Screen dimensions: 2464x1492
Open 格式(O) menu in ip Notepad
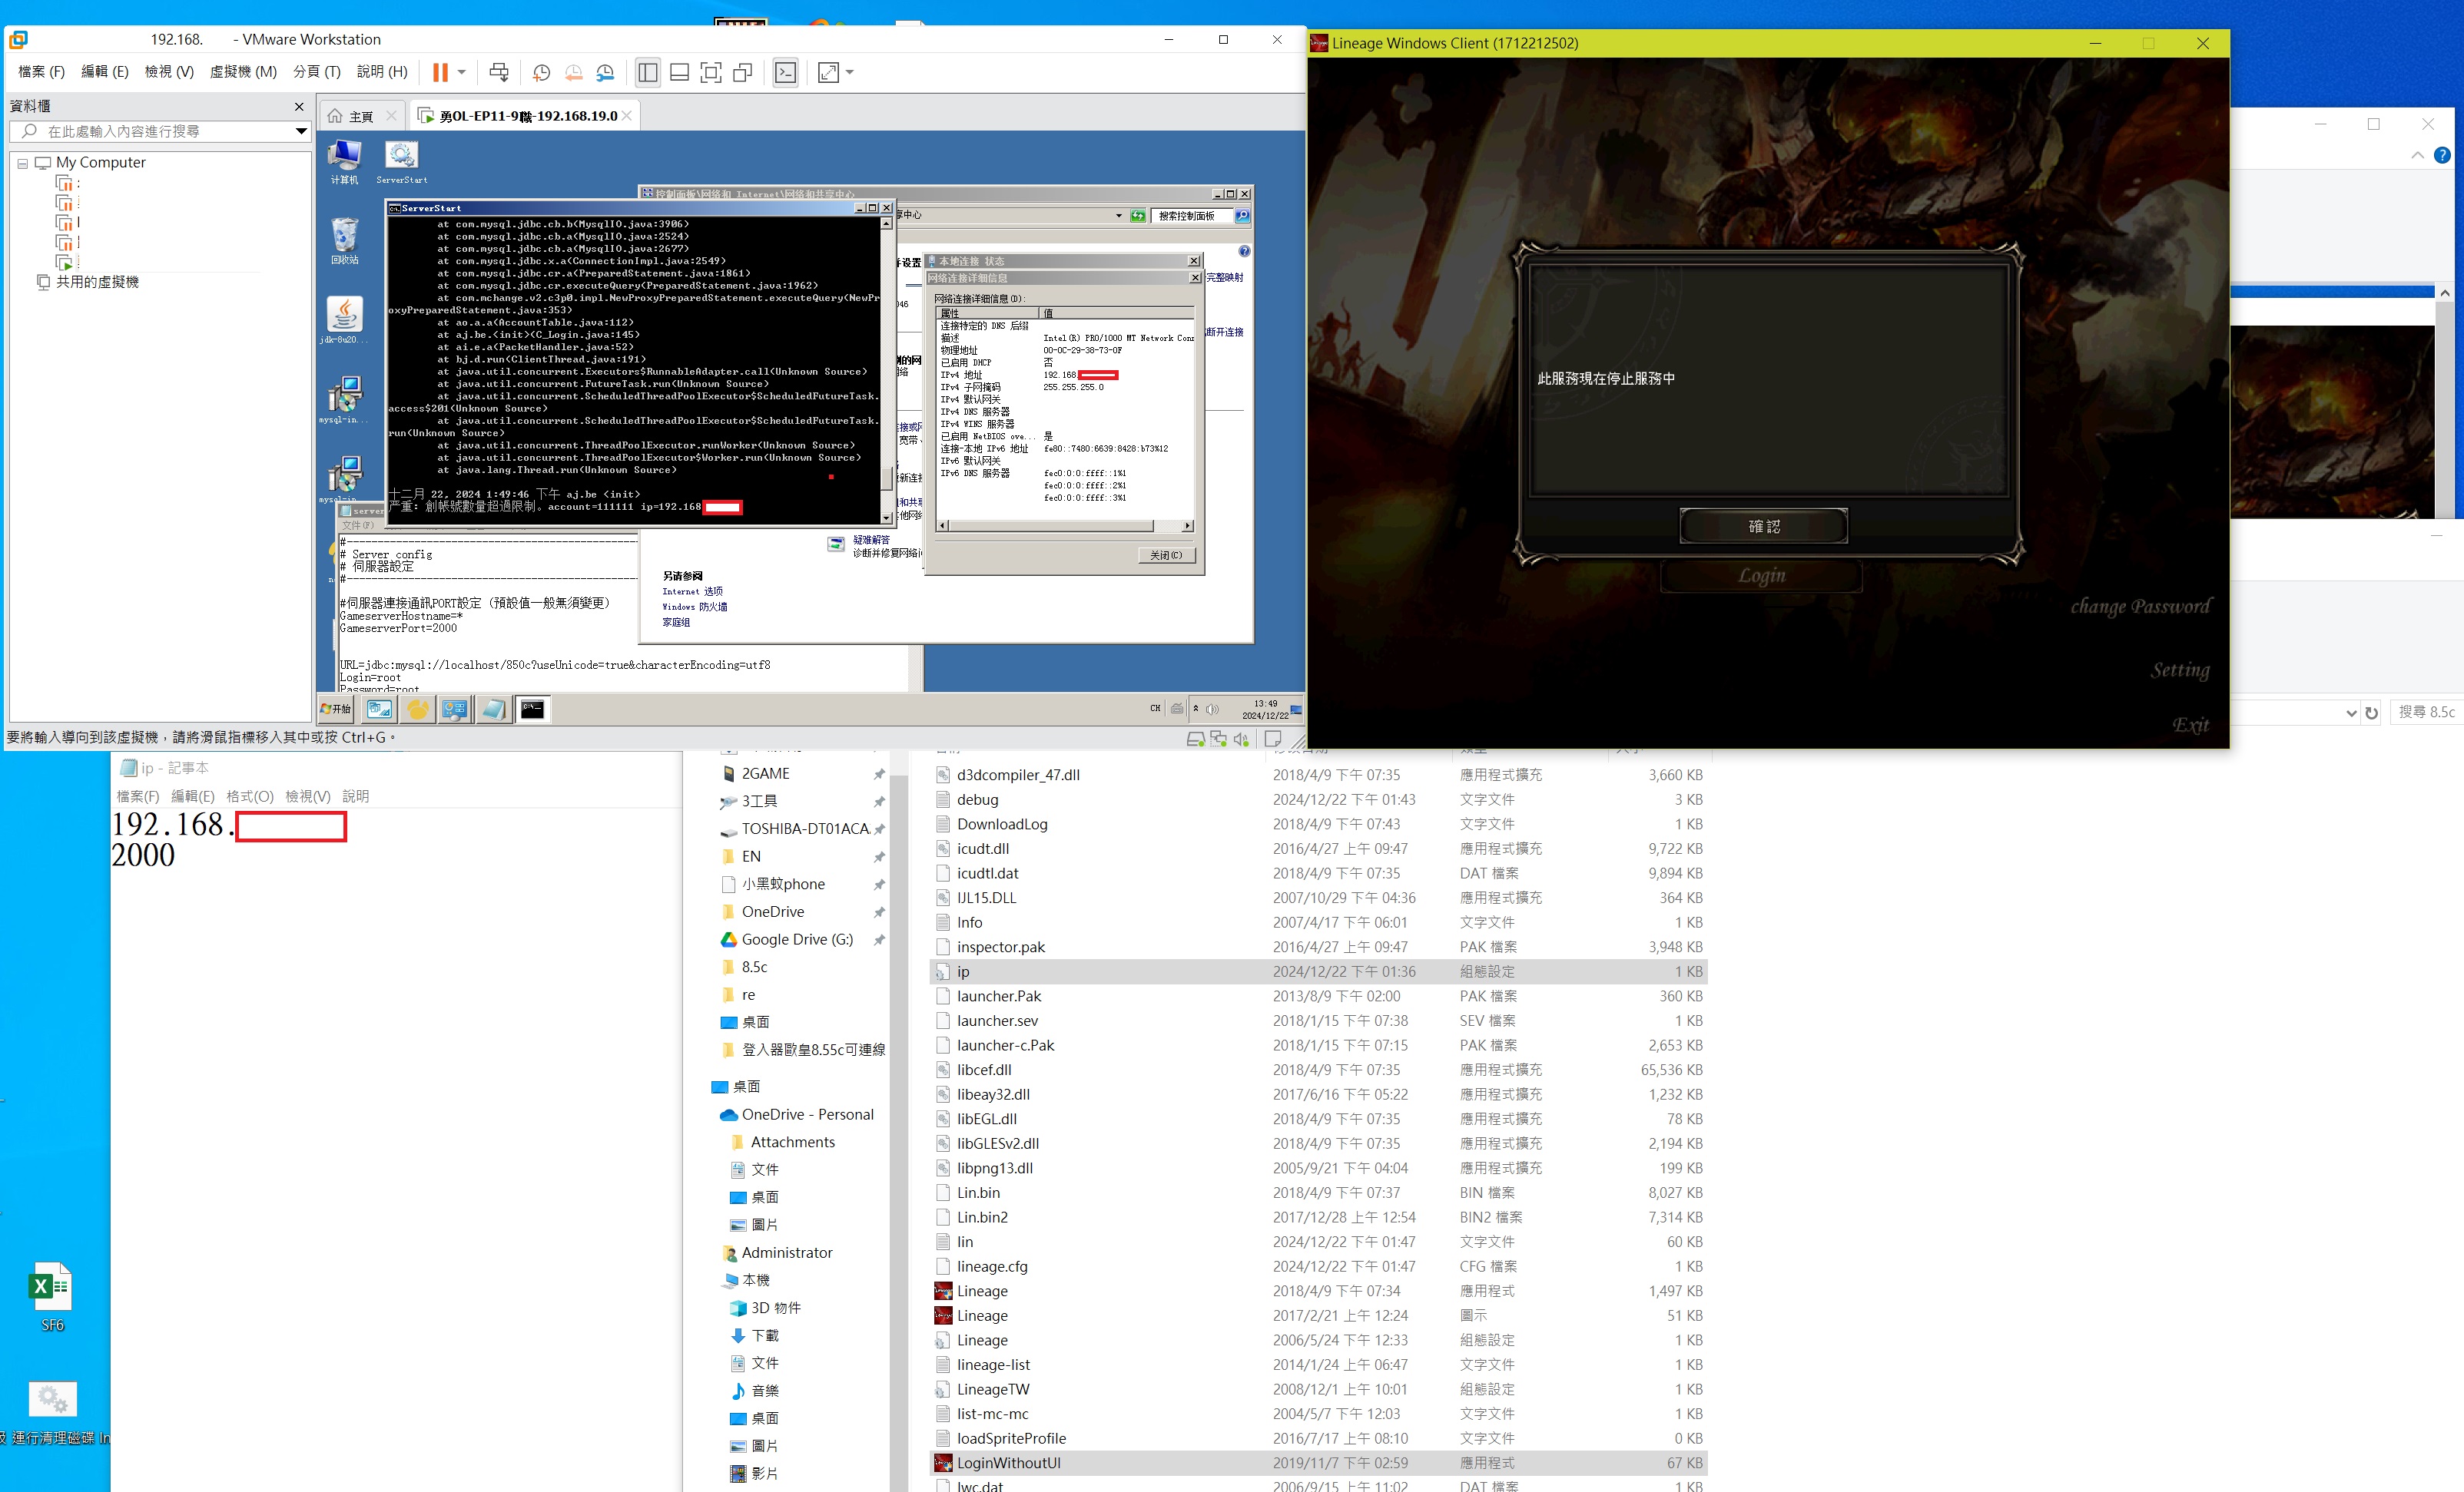[249, 796]
